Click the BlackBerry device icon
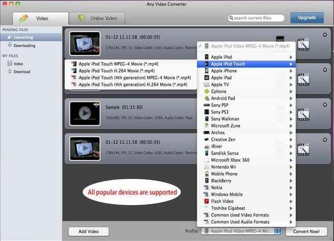Viewport: 334px width, 241px height. 207,180
